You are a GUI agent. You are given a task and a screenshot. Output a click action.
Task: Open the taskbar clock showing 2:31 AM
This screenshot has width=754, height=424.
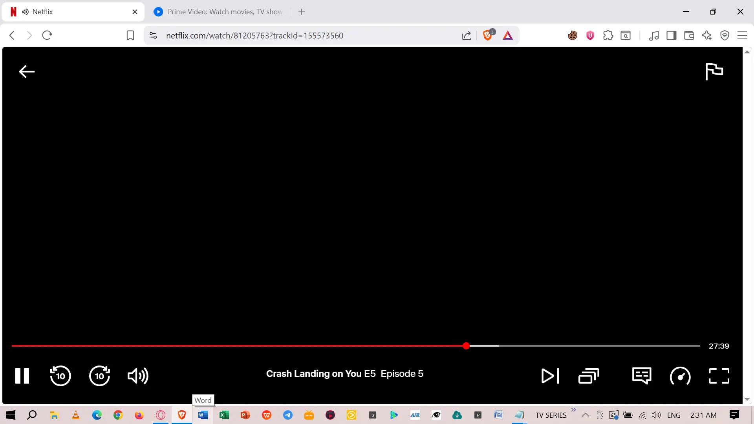point(703,415)
